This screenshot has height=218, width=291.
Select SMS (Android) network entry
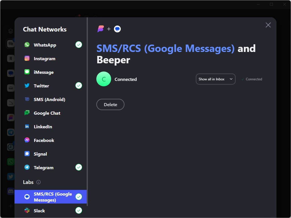(x=49, y=99)
